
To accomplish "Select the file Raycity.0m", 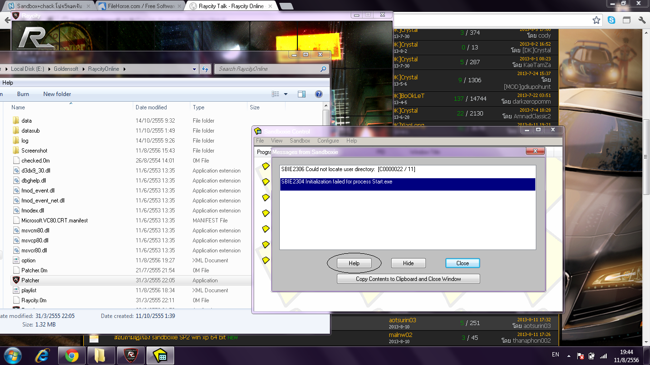I will coord(34,300).
